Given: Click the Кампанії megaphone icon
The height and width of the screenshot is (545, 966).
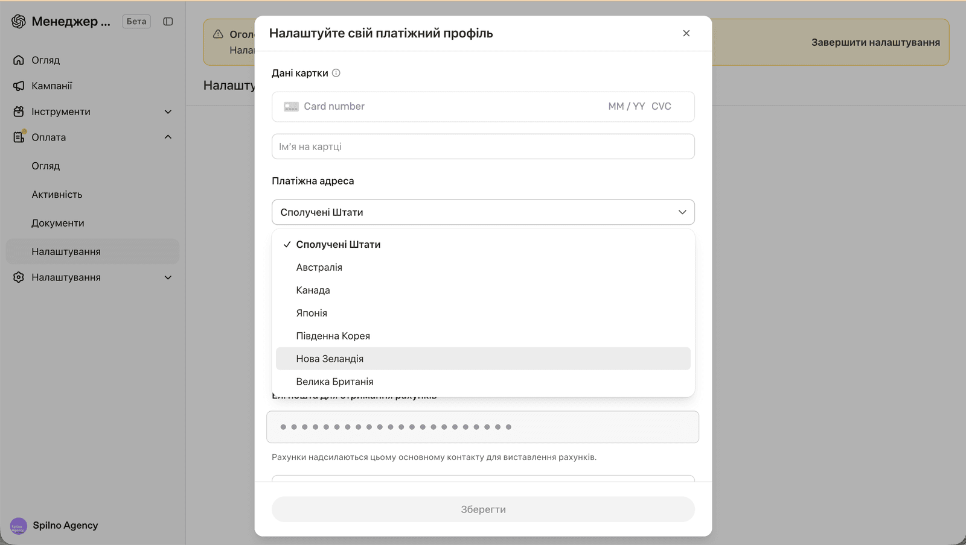Looking at the screenshot, I should [x=19, y=86].
